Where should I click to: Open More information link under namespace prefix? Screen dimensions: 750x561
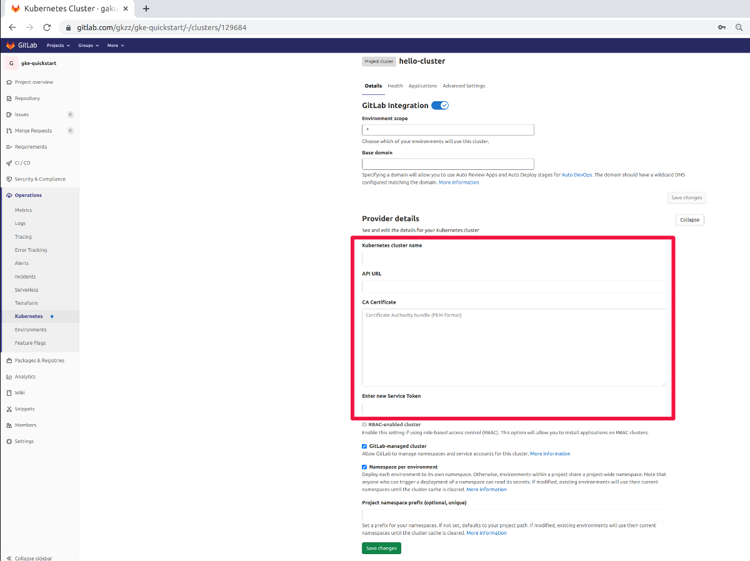coord(486,533)
